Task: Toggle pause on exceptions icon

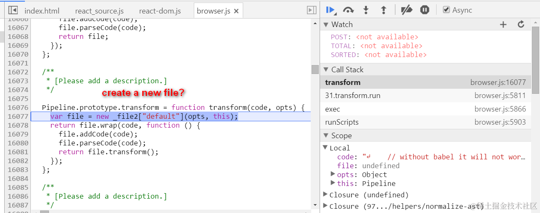Action: [425, 10]
